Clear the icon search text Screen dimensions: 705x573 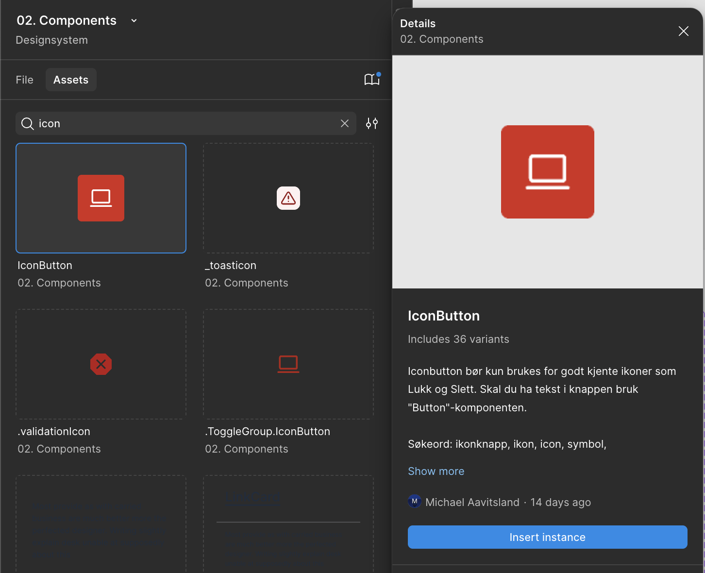(345, 124)
